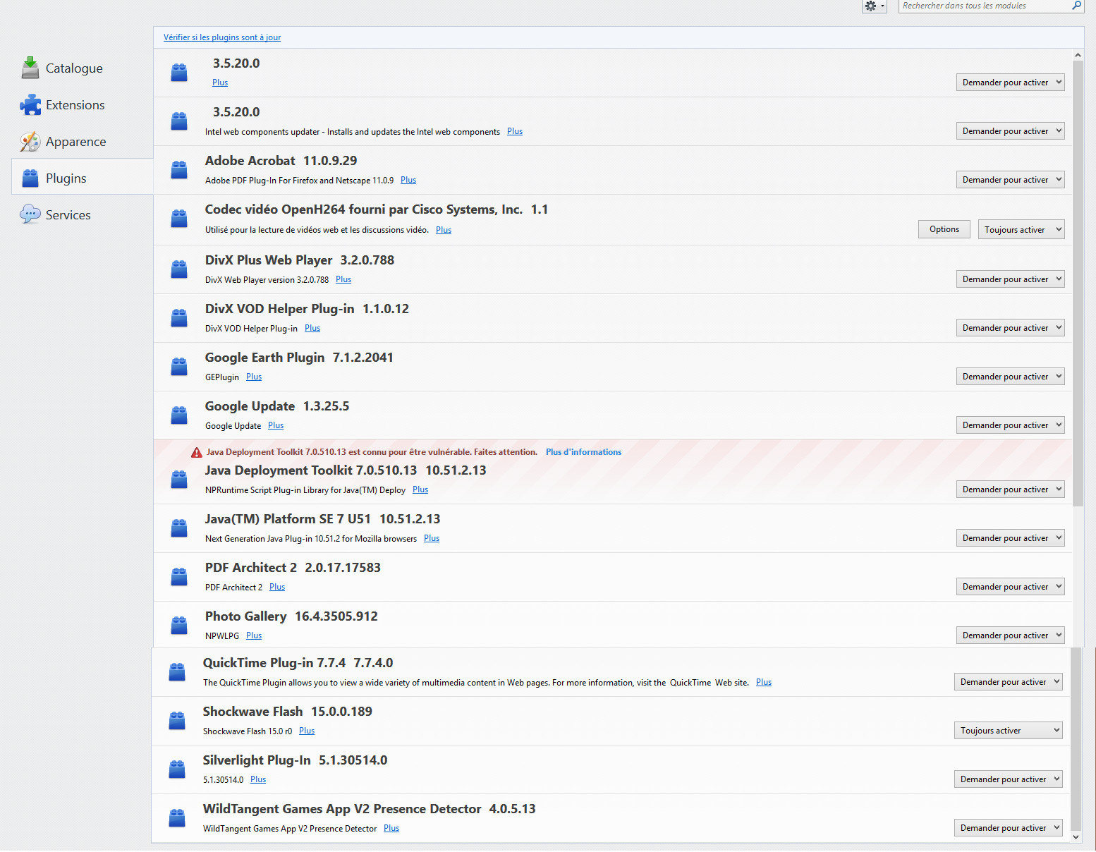Switch to the Catalogue tab
The image size is (1096, 852).
82,68
